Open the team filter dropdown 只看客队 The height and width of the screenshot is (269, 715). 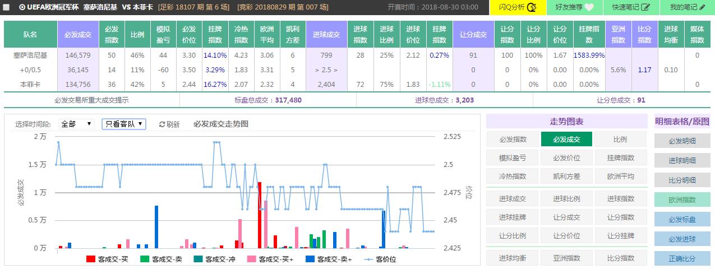pos(124,124)
